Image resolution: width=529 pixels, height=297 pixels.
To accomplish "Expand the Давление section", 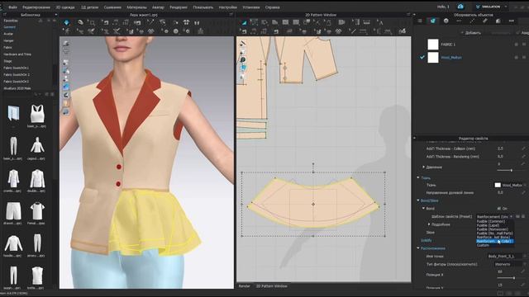I will 424,167.
